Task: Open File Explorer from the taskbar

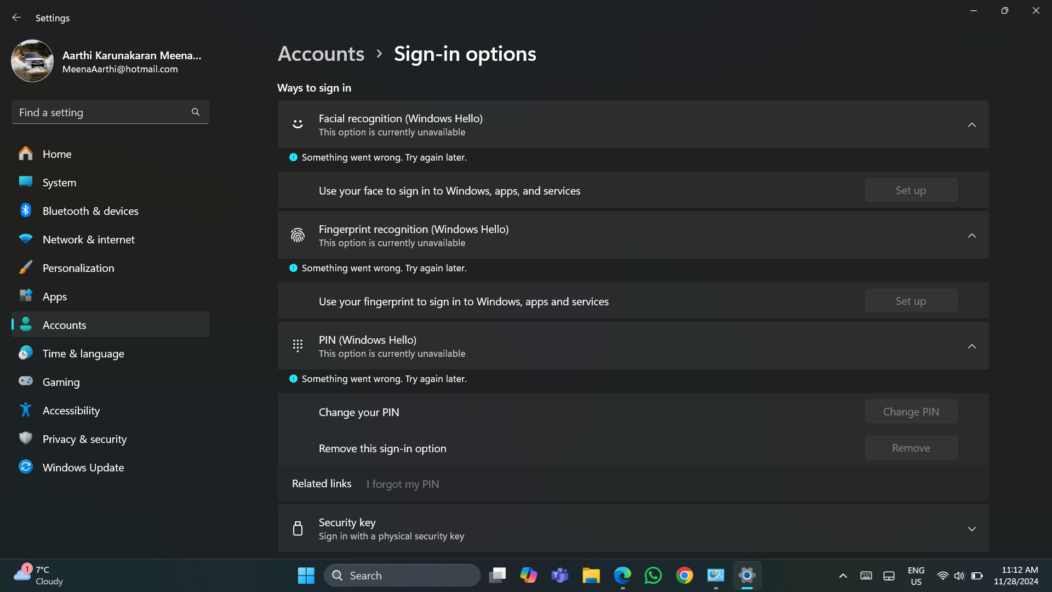Action: (591, 576)
